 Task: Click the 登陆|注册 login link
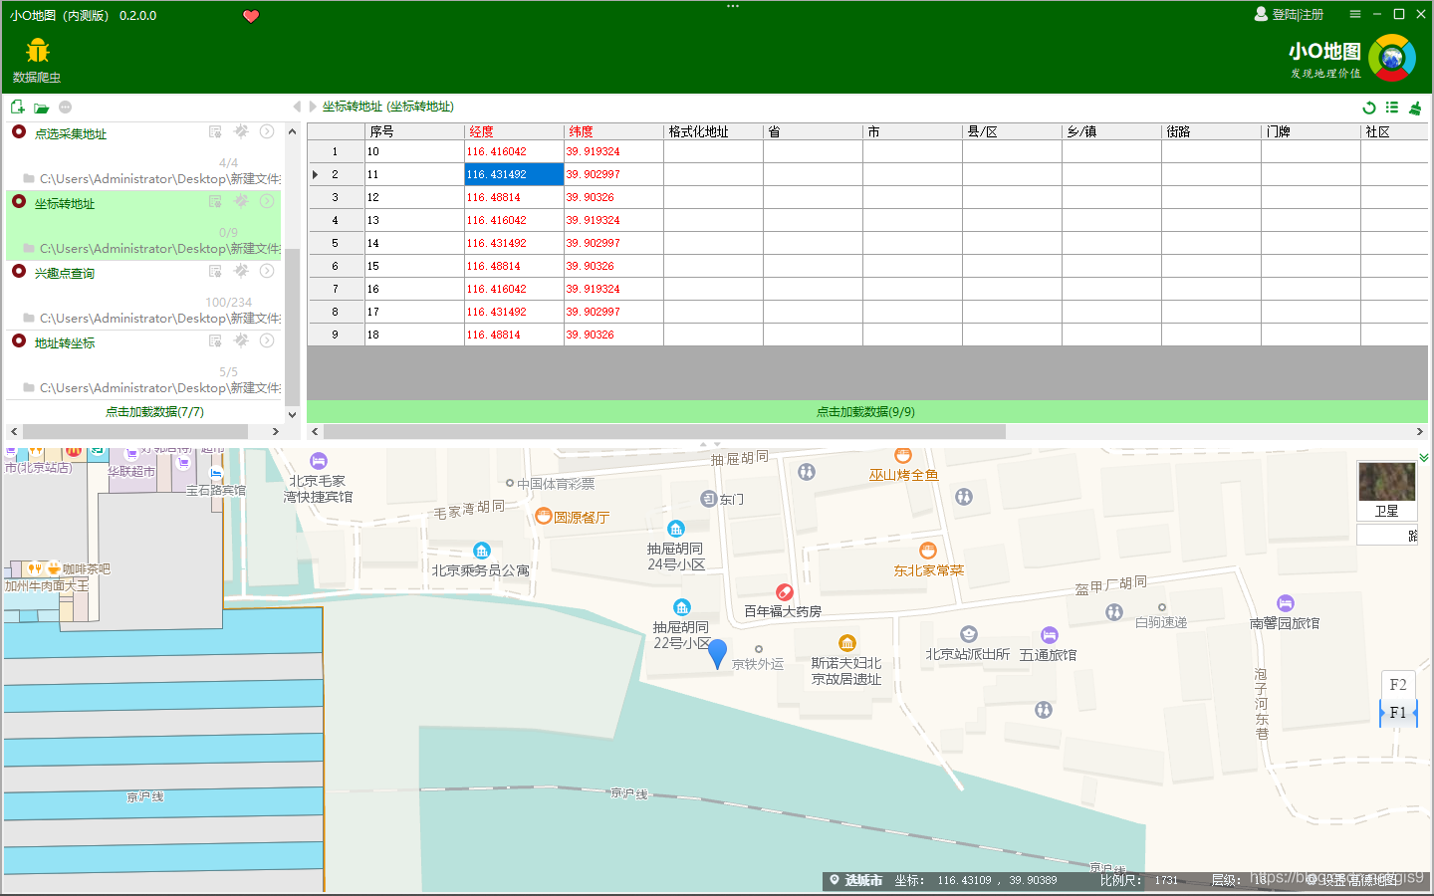point(1289,14)
